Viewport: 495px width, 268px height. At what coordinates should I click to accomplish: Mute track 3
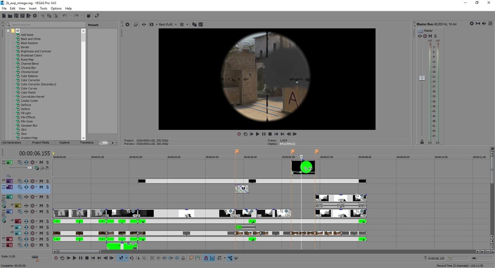41,187
